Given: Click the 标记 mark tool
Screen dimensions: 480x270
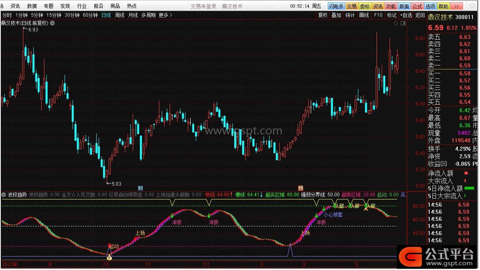Looking at the screenshot, I should click(x=392, y=15).
